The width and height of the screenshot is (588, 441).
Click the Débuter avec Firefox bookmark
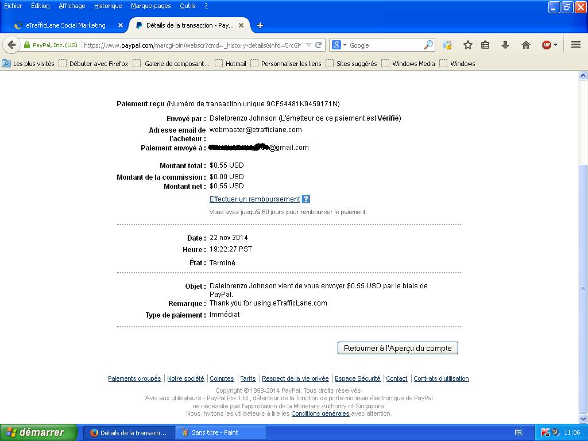point(94,63)
